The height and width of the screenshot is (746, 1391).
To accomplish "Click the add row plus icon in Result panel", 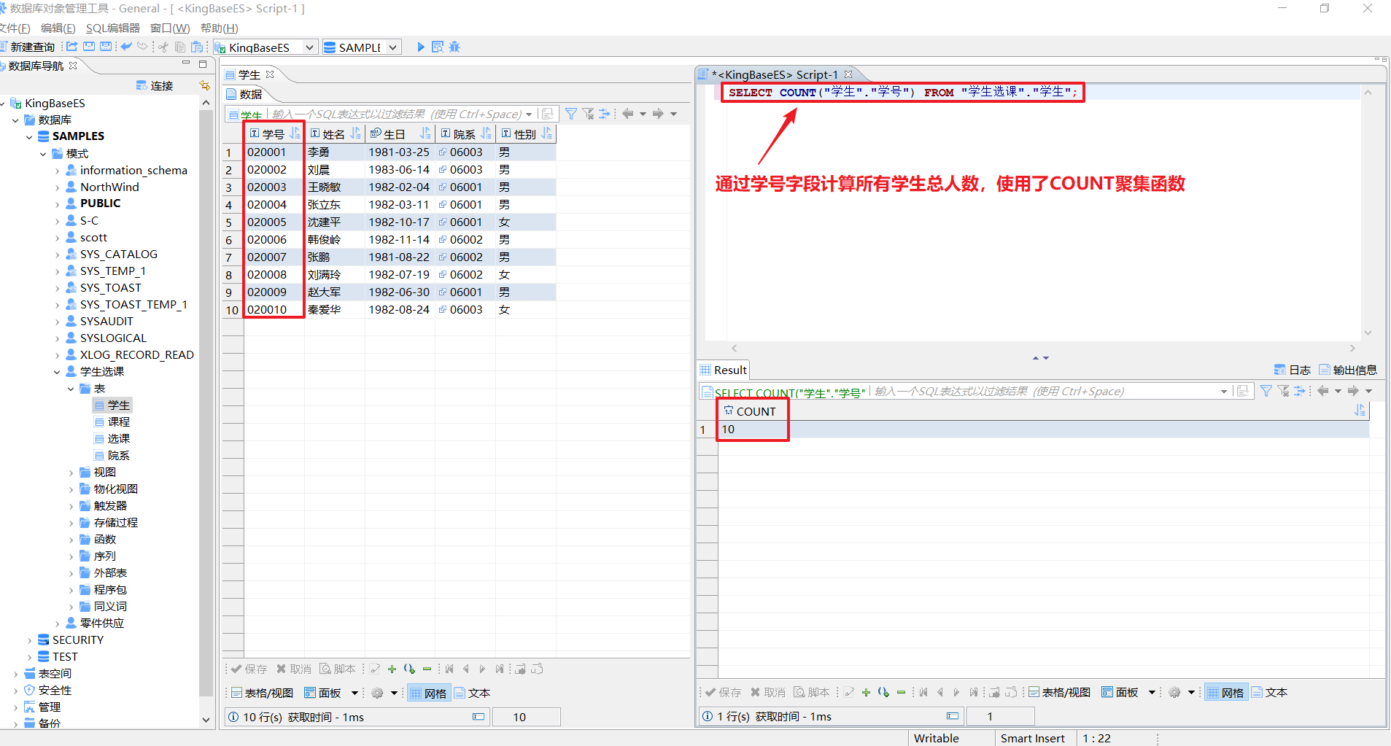I will tap(866, 692).
